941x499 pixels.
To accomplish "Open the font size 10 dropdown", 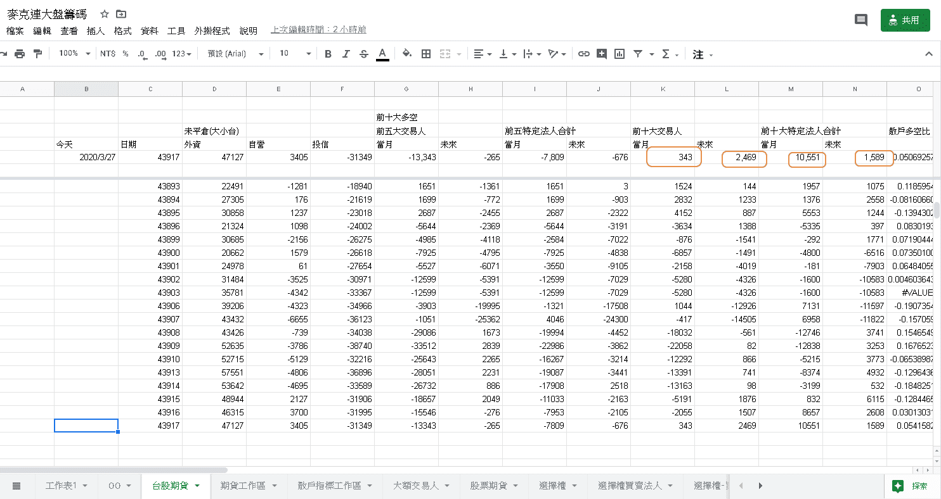I will coord(295,54).
